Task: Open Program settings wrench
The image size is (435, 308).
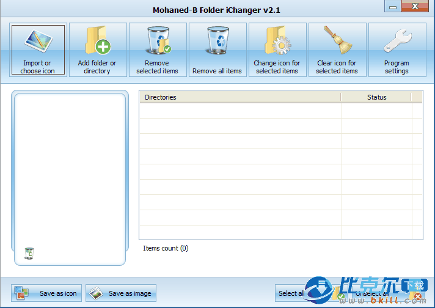Action: (398, 50)
